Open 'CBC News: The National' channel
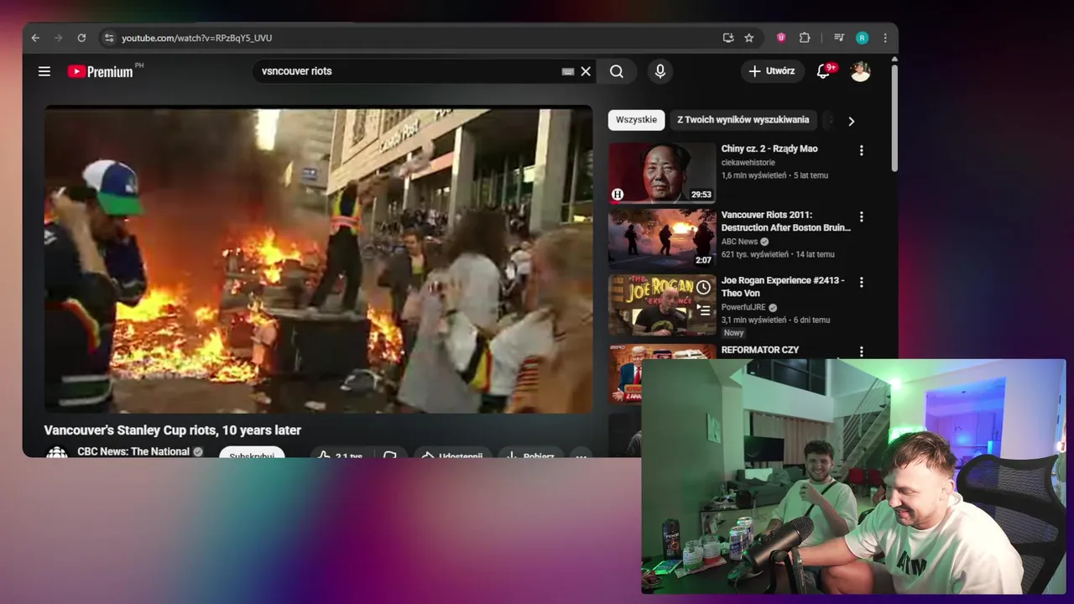 pyautogui.click(x=133, y=451)
